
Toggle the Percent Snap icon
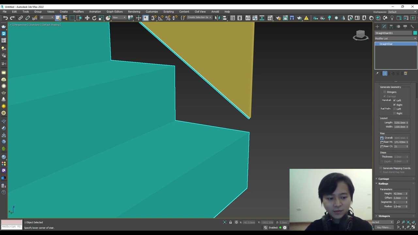pyautogui.click(x=168, y=18)
